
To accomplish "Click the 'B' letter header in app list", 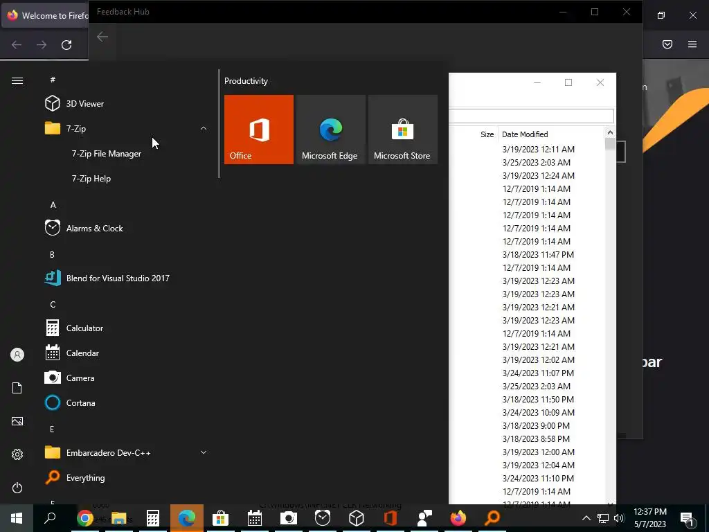I will coord(52,255).
